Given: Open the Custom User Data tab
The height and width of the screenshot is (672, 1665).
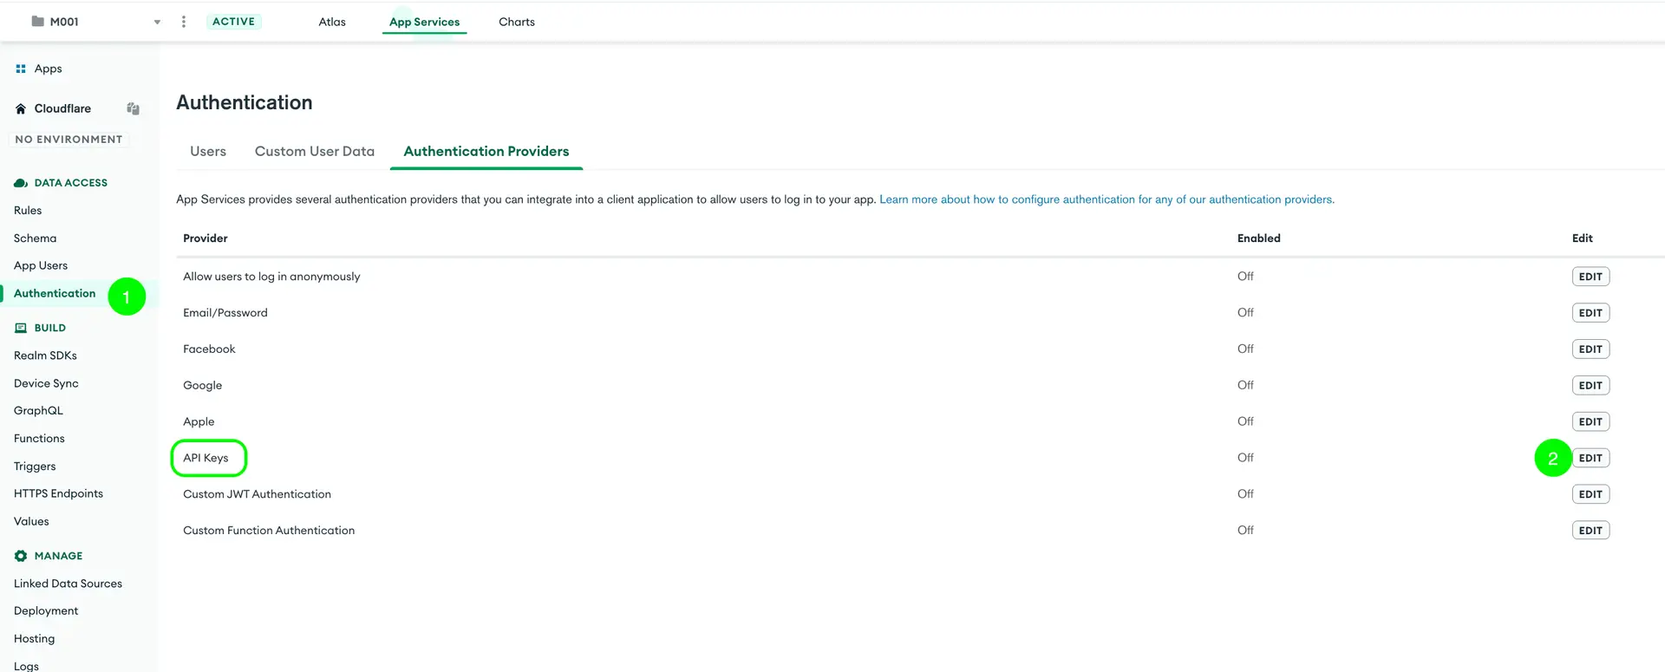Looking at the screenshot, I should coord(314,151).
